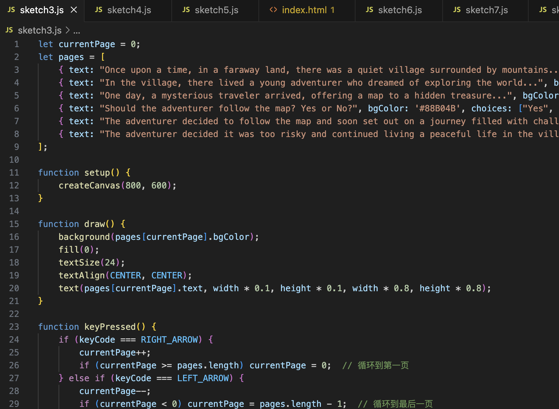Click the JS icon on sketch7.js tab
Viewport: 559px width, 409px height.
pos(457,10)
